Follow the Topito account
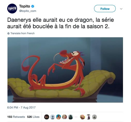Image resolution: width=131 pixels, height=122 pixels. pos(105,9)
